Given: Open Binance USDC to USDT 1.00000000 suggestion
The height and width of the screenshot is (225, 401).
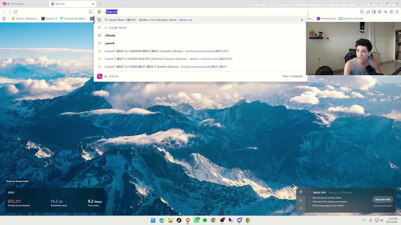Looking at the screenshot, I should (x=200, y=51).
